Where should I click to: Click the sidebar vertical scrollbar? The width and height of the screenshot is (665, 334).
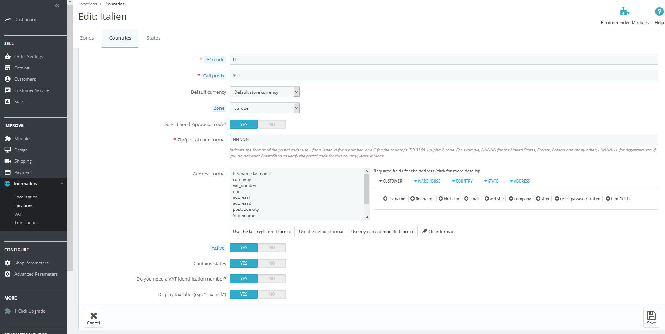[70, 137]
